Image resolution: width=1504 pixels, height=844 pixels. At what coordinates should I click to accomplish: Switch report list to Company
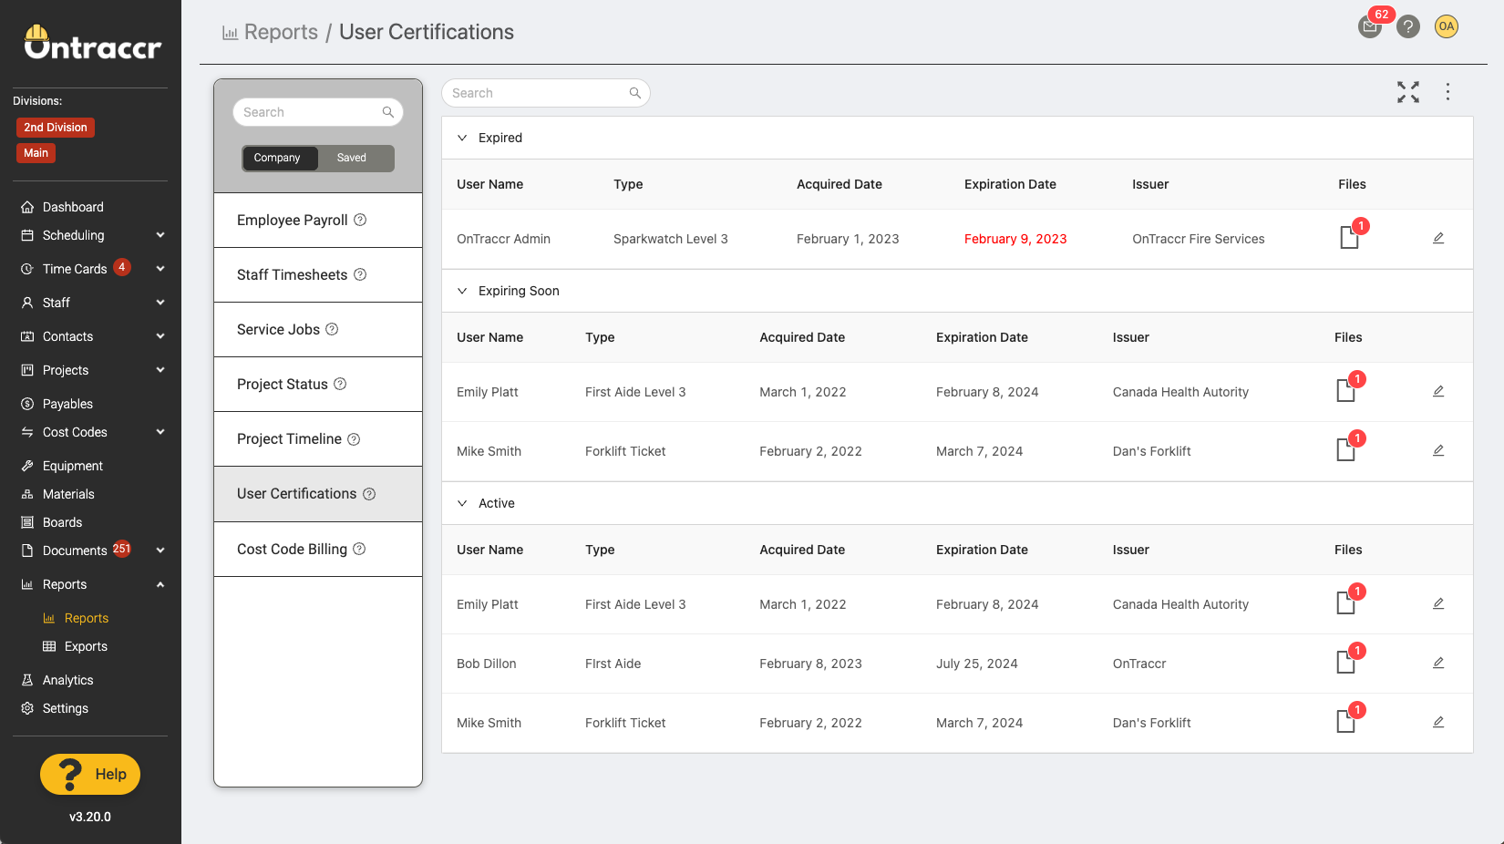280,158
